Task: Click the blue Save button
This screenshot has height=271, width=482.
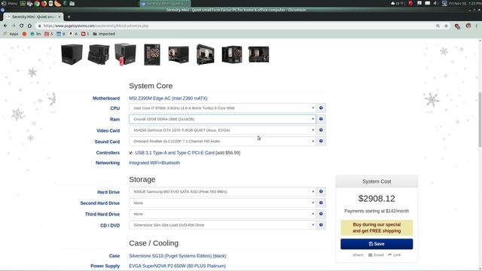Action: click(x=377, y=244)
